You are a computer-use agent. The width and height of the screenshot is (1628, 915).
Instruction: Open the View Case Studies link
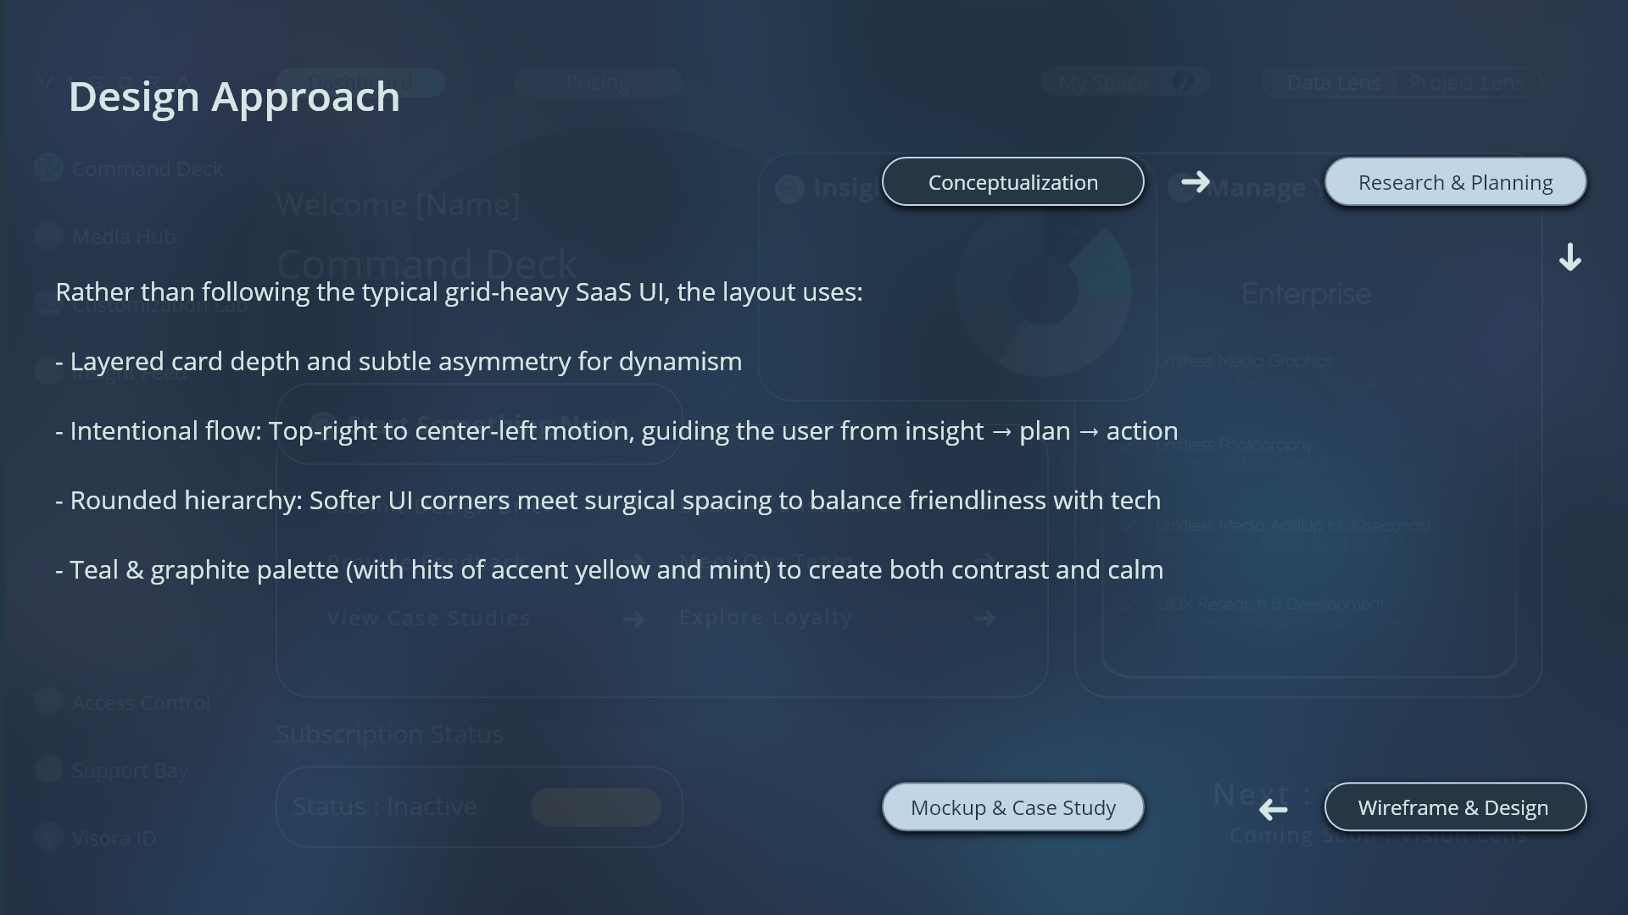point(429,618)
